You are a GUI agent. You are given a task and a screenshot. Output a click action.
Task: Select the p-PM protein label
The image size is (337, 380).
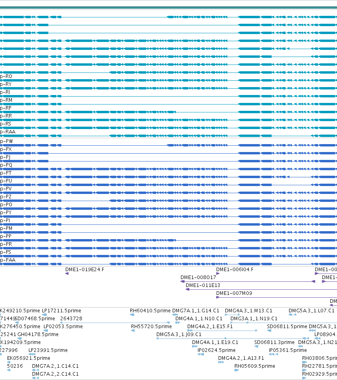pyautogui.click(x=6, y=228)
